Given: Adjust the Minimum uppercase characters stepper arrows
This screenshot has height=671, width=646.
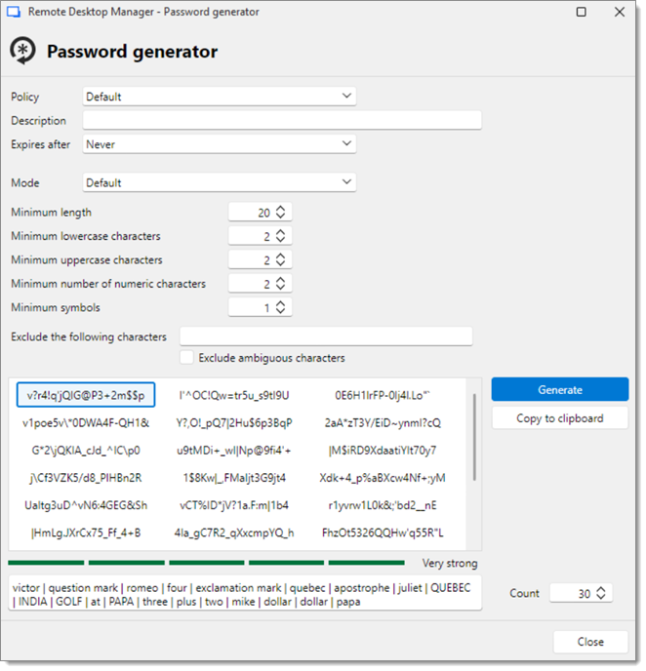Looking at the screenshot, I should (282, 261).
